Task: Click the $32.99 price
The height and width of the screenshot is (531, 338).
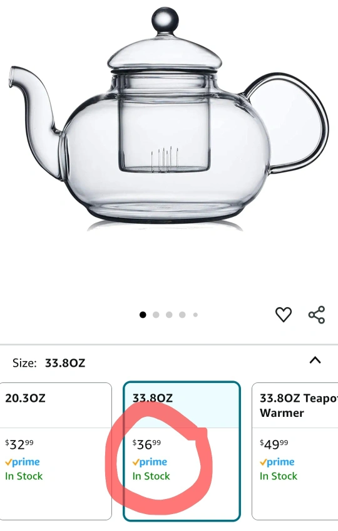Action: [x=19, y=444]
